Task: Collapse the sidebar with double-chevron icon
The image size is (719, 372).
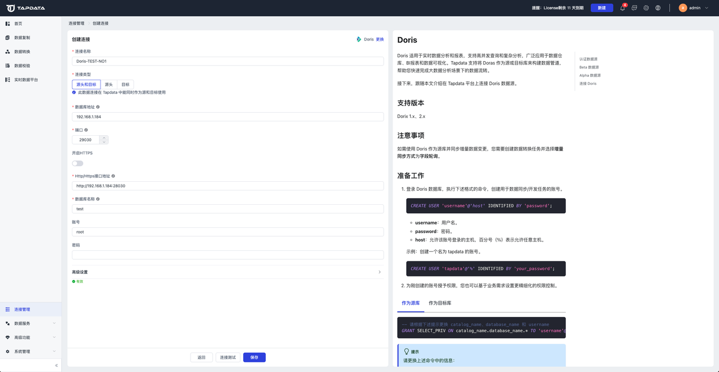Action: (x=56, y=365)
